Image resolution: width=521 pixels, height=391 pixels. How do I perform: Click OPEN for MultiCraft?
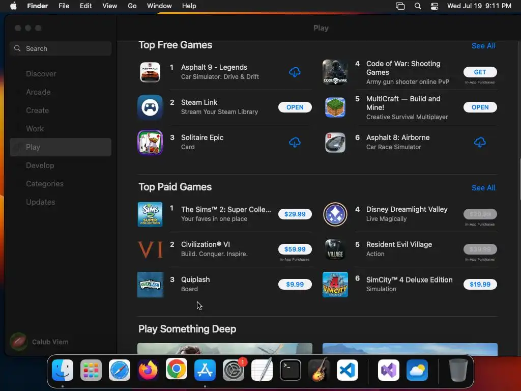tap(480, 107)
